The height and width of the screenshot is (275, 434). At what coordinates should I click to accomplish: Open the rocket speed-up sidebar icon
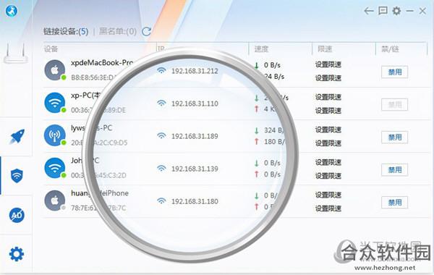coord(17,136)
